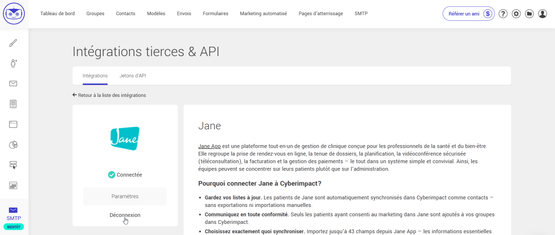Screen dimensions: 555x235
Task: Open the Jane App hyperlink
Action: click(x=209, y=146)
